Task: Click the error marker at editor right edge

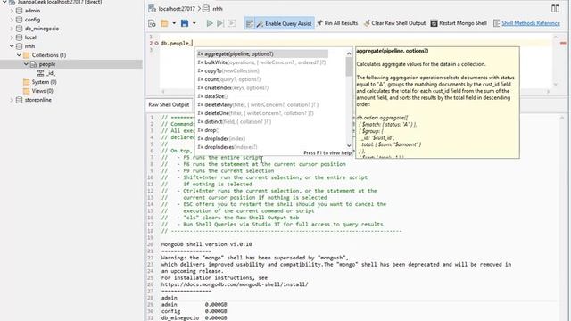Action: (563, 43)
